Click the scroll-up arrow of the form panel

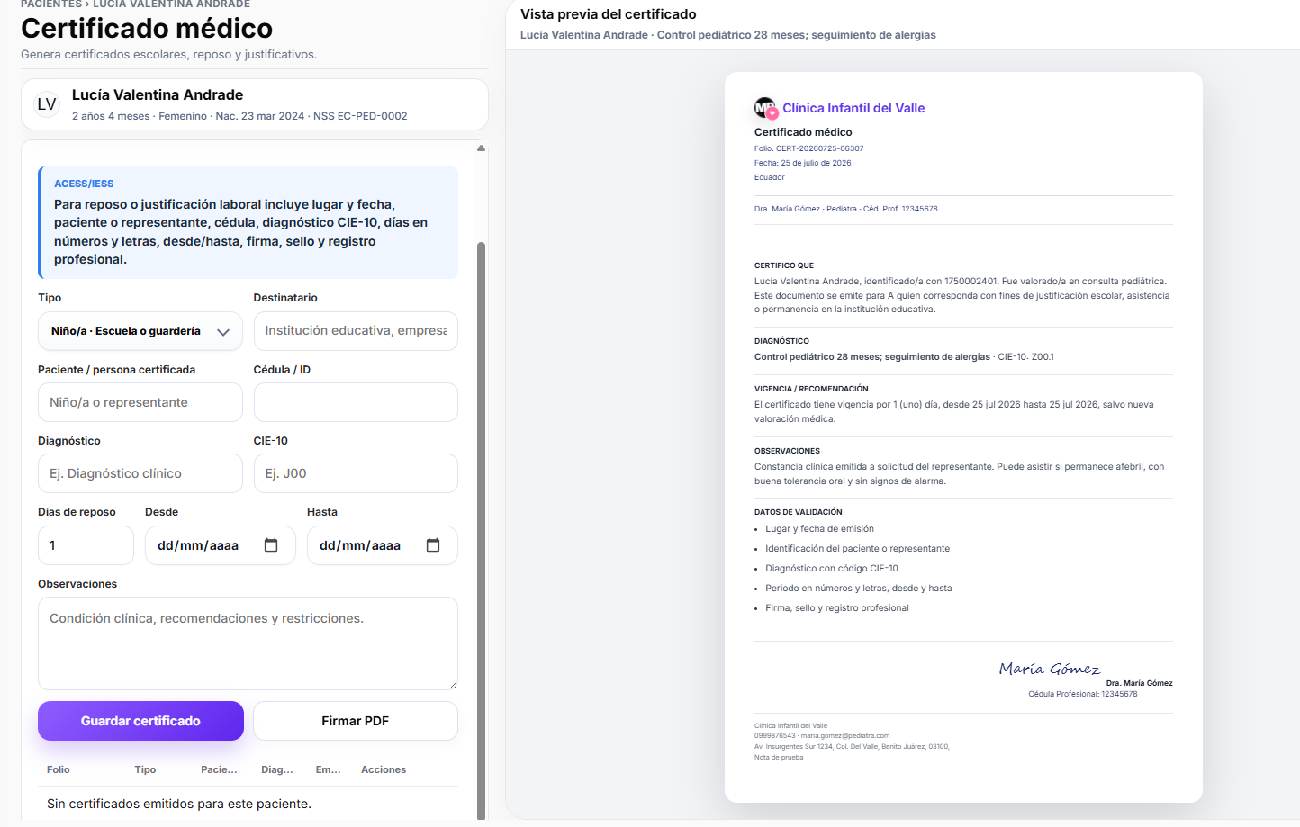(x=481, y=148)
